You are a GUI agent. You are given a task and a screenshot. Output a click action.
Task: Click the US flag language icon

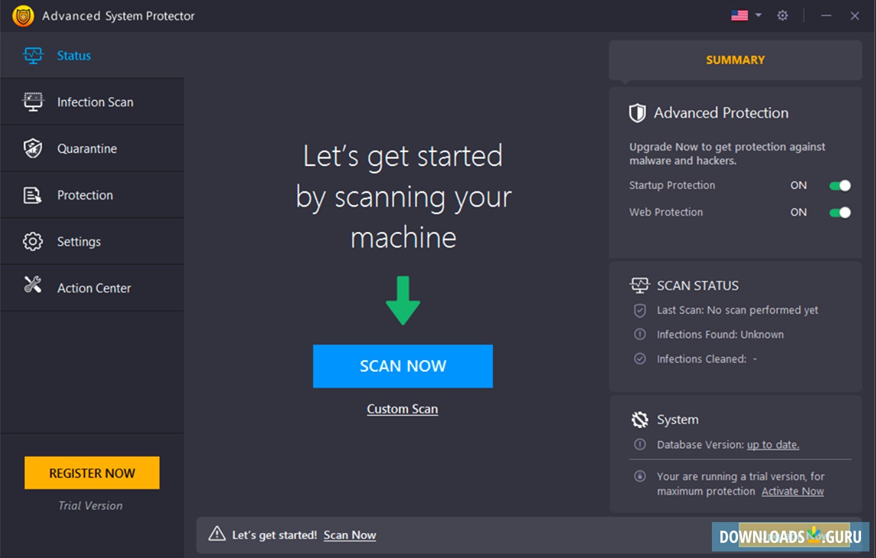[x=739, y=16]
